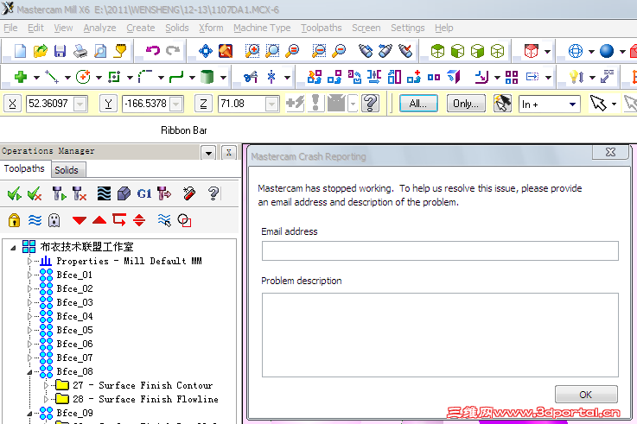Open print preview icon
Screen dimensions: 637x424
click(100, 51)
